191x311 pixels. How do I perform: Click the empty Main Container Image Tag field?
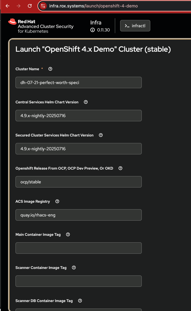(79, 248)
